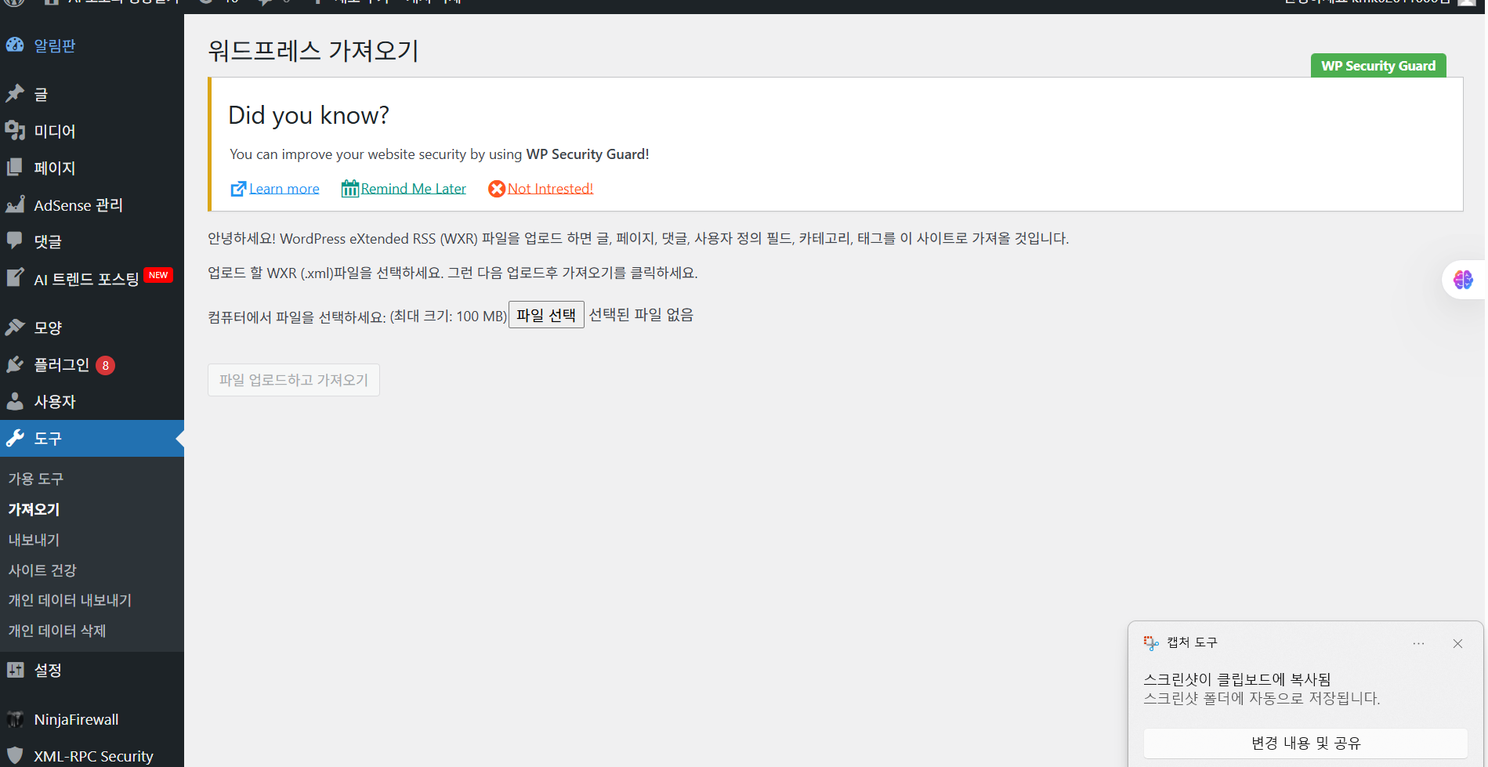
Task: Open the capture tool options via ... menu
Action: (1418, 643)
